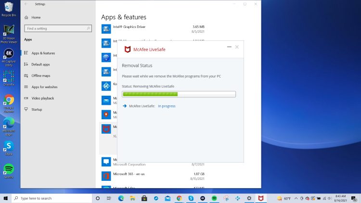
Task: Switch to Spotify in the taskbar
Action: (x=214, y=198)
